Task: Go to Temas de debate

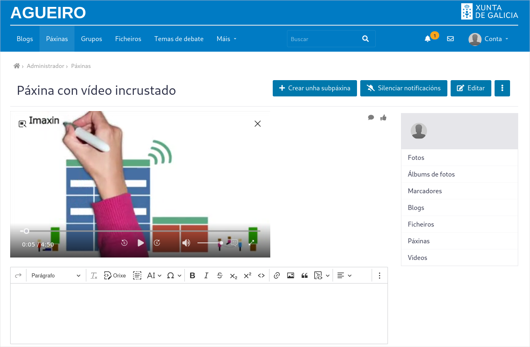Action: [179, 39]
